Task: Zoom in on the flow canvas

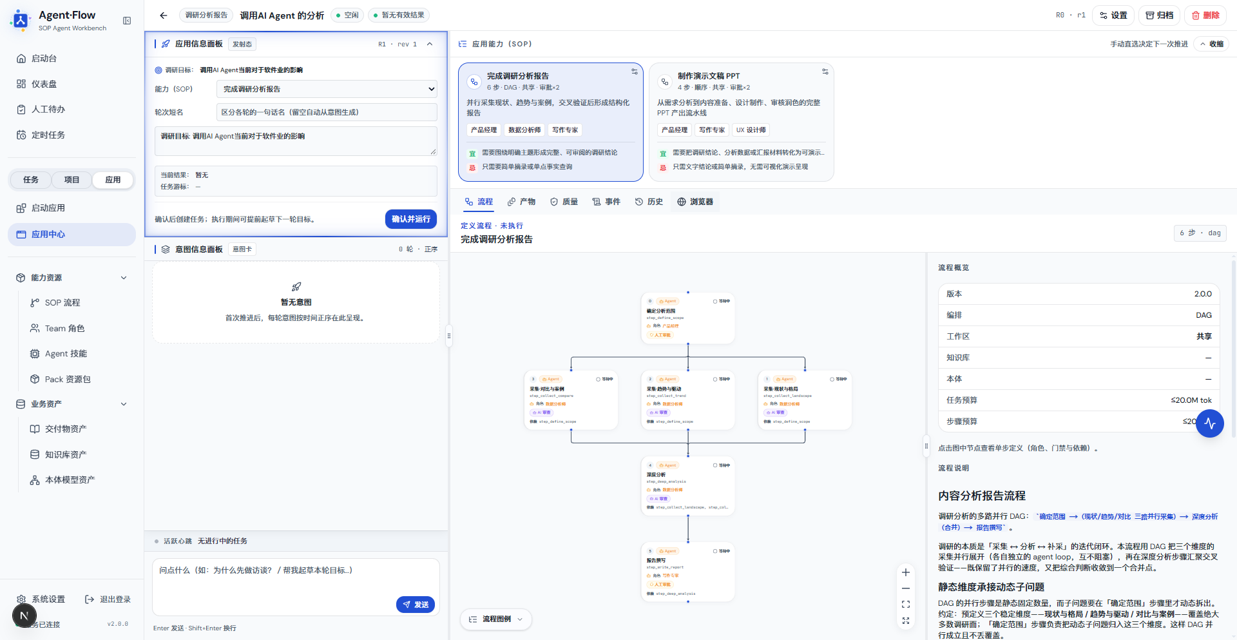Action: tap(905, 572)
